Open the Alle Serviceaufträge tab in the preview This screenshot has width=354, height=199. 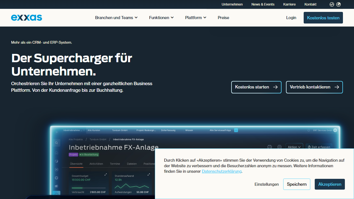220,130
